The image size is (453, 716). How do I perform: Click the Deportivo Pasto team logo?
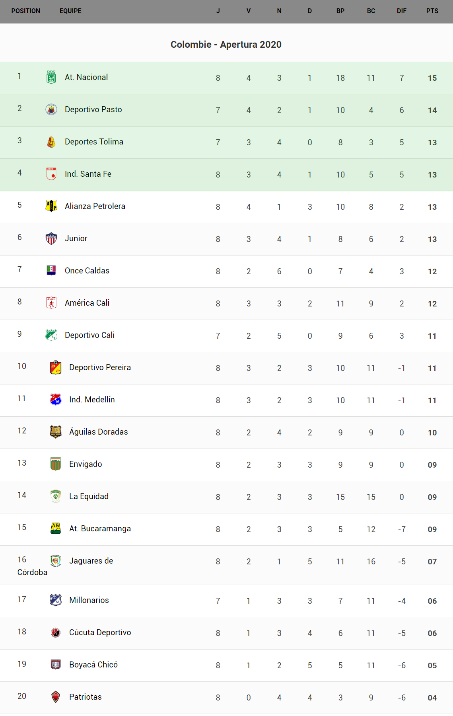51,109
